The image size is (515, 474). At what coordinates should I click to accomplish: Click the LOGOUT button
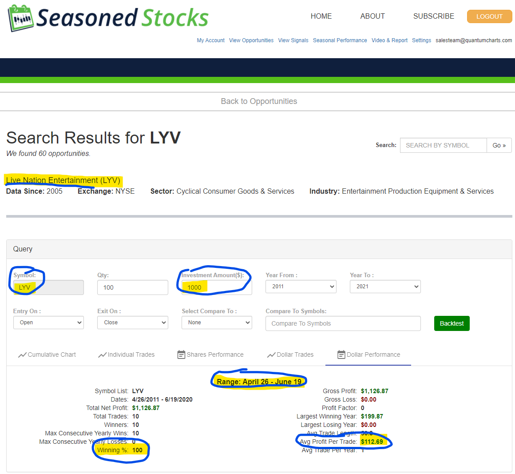point(489,16)
